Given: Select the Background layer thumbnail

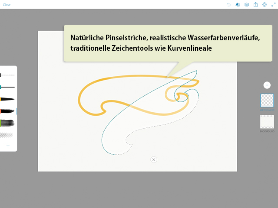Looking at the screenshot, I should click(x=267, y=121).
